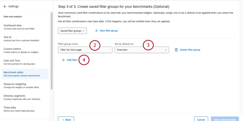Click Add to benchmarks button
243x121 pixels.
(x=225, y=119)
